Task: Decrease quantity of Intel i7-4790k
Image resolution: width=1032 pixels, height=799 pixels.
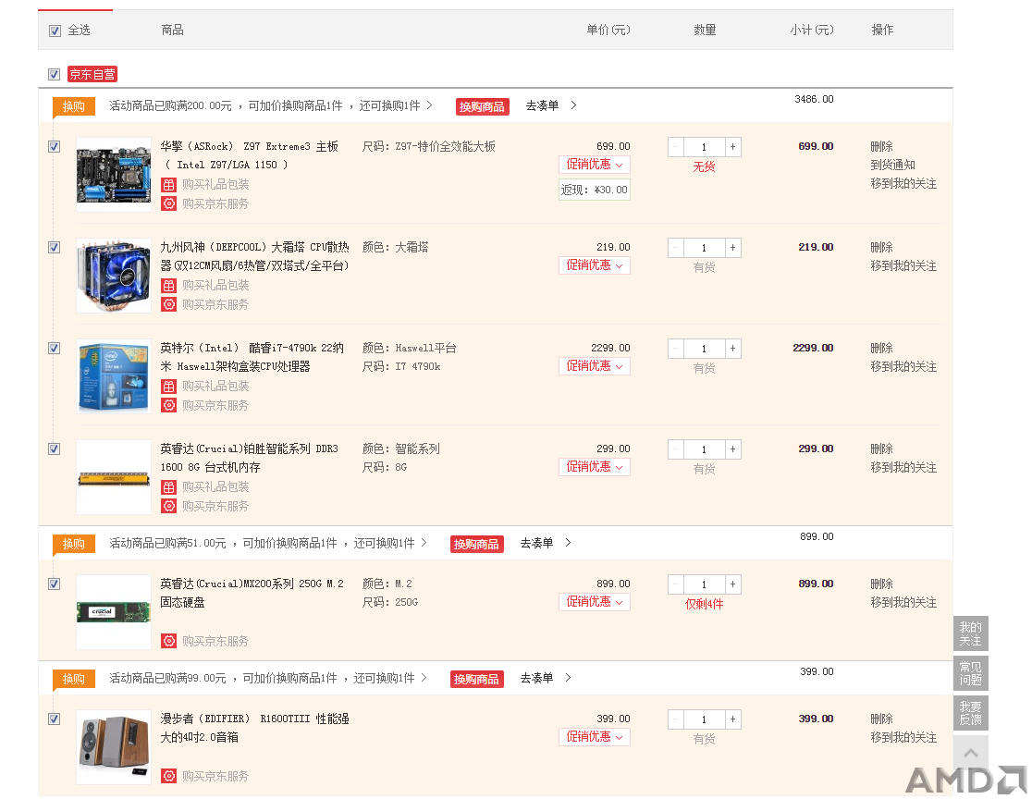Action: (x=676, y=348)
